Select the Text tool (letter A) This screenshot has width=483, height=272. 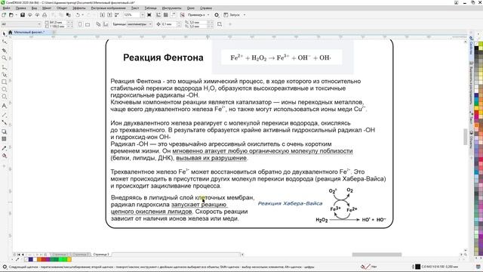4,106
